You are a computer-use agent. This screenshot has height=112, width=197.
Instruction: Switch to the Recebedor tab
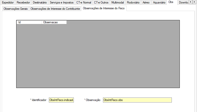click(23, 2)
